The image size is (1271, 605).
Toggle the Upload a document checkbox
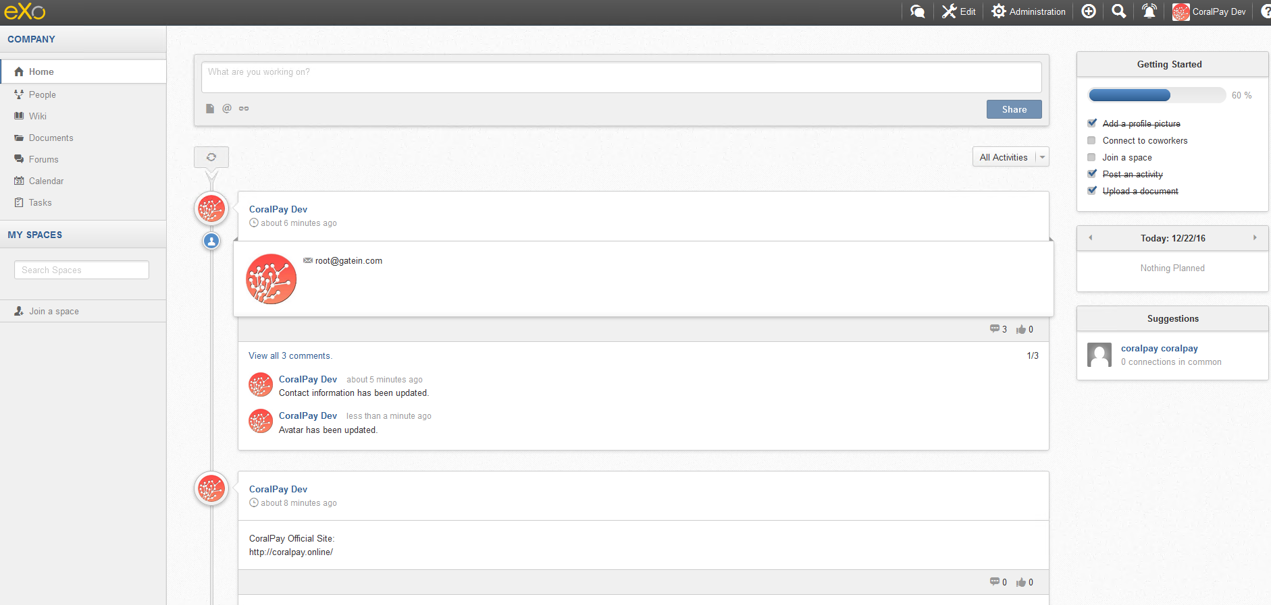coord(1092,190)
